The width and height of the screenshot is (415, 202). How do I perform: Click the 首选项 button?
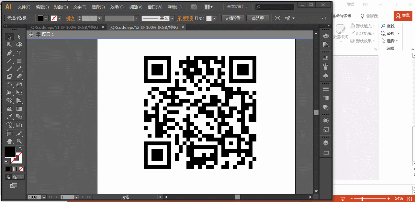pos(258,18)
